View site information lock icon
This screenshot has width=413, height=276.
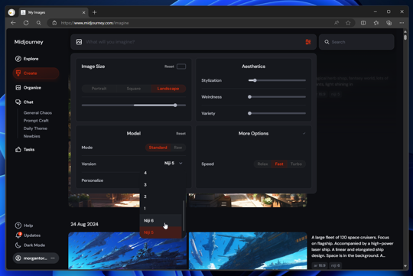click(x=54, y=23)
